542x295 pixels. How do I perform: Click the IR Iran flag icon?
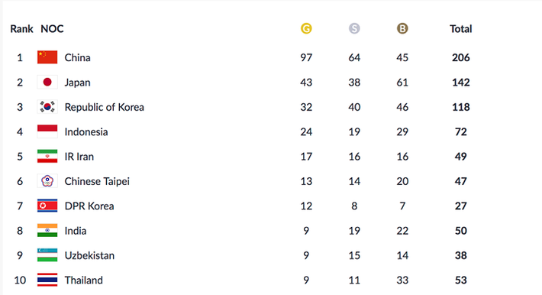click(x=47, y=156)
